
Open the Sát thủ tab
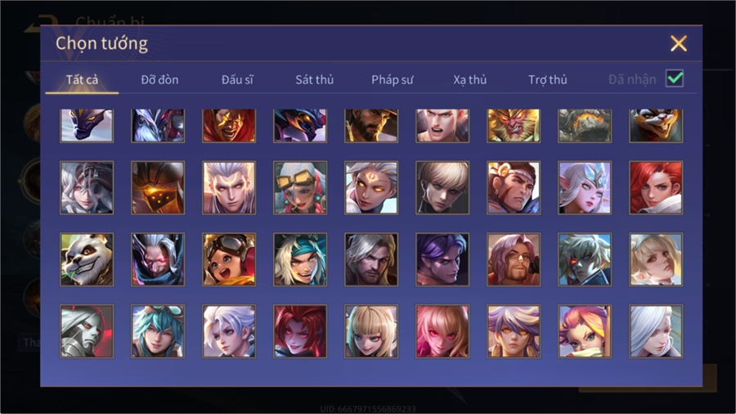tap(315, 80)
